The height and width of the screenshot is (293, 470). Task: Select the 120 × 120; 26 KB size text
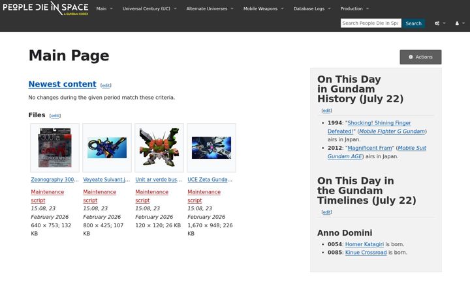(158, 225)
